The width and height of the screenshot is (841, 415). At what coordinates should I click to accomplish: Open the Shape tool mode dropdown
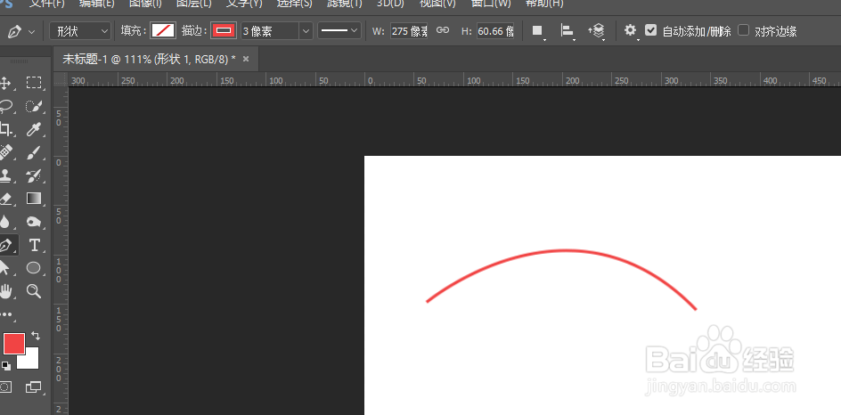80,31
